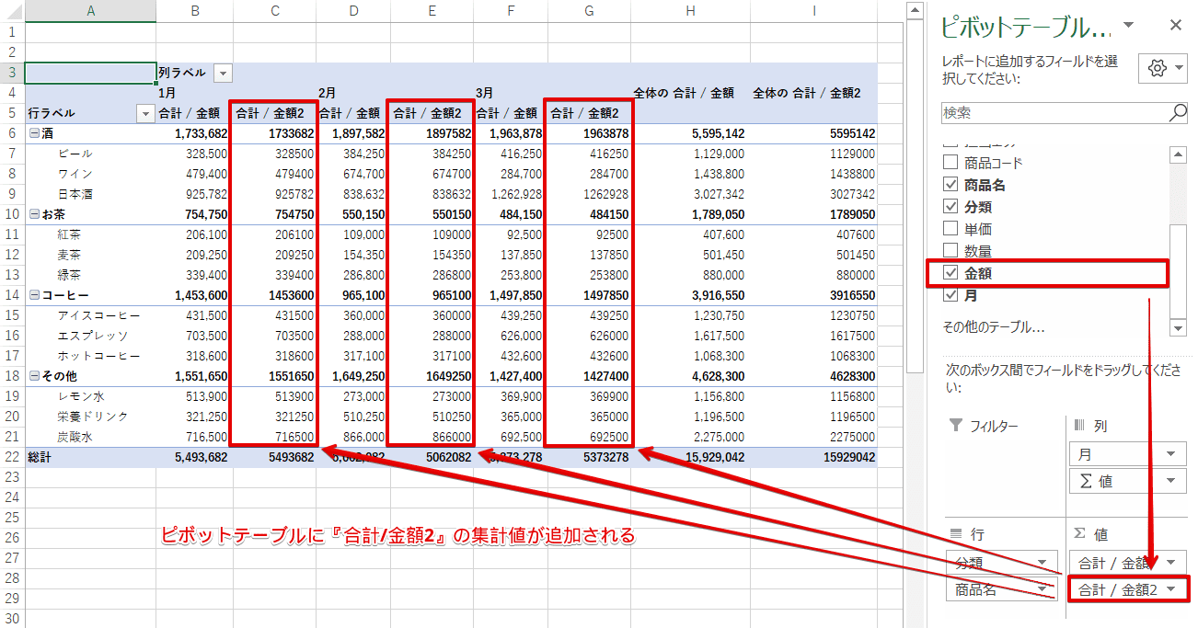Check the 単価 field checkbox
This screenshot has height=628, width=1198.
click(950, 228)
